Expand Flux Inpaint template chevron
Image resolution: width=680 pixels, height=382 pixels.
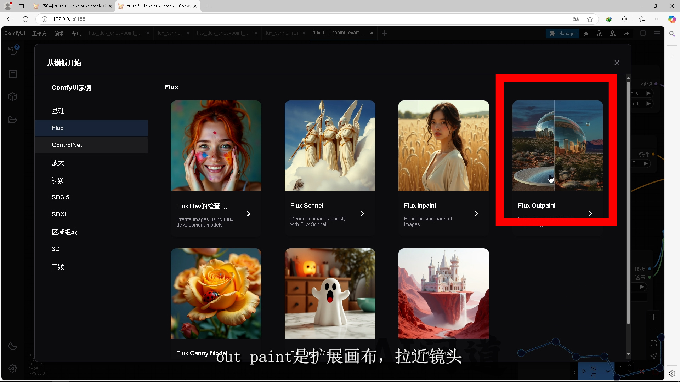[476, 214]
